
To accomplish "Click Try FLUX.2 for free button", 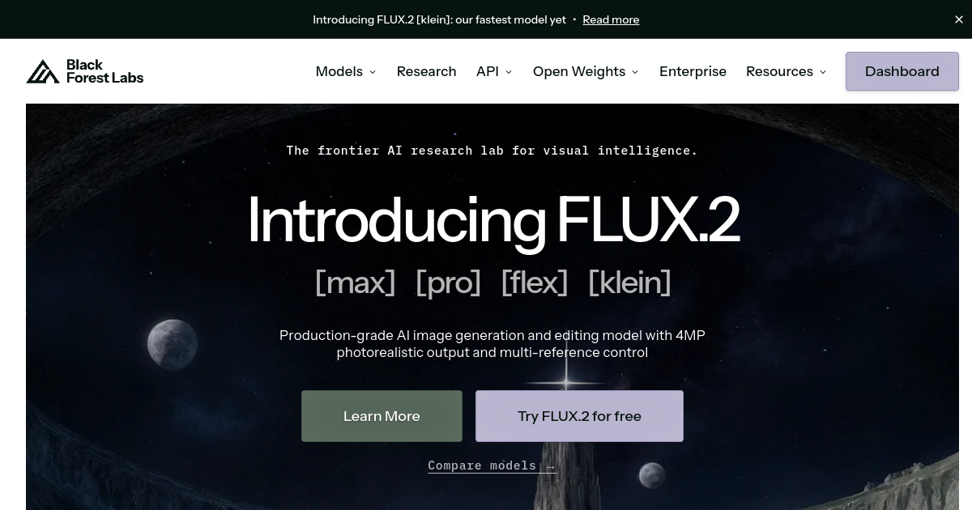I will pyautogui.click(x=579, y=416).
